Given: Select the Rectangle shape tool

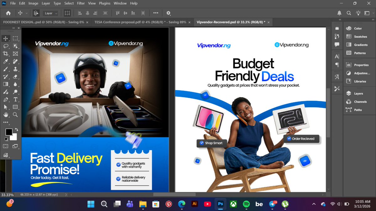Looking at the screenshot, I should pyautogui.click(x=15, y=107).
